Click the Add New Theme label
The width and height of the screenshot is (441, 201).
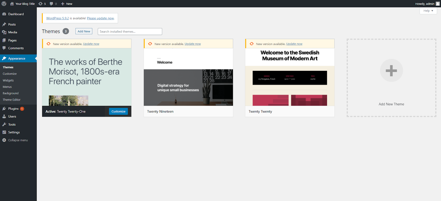click(391, 104)
